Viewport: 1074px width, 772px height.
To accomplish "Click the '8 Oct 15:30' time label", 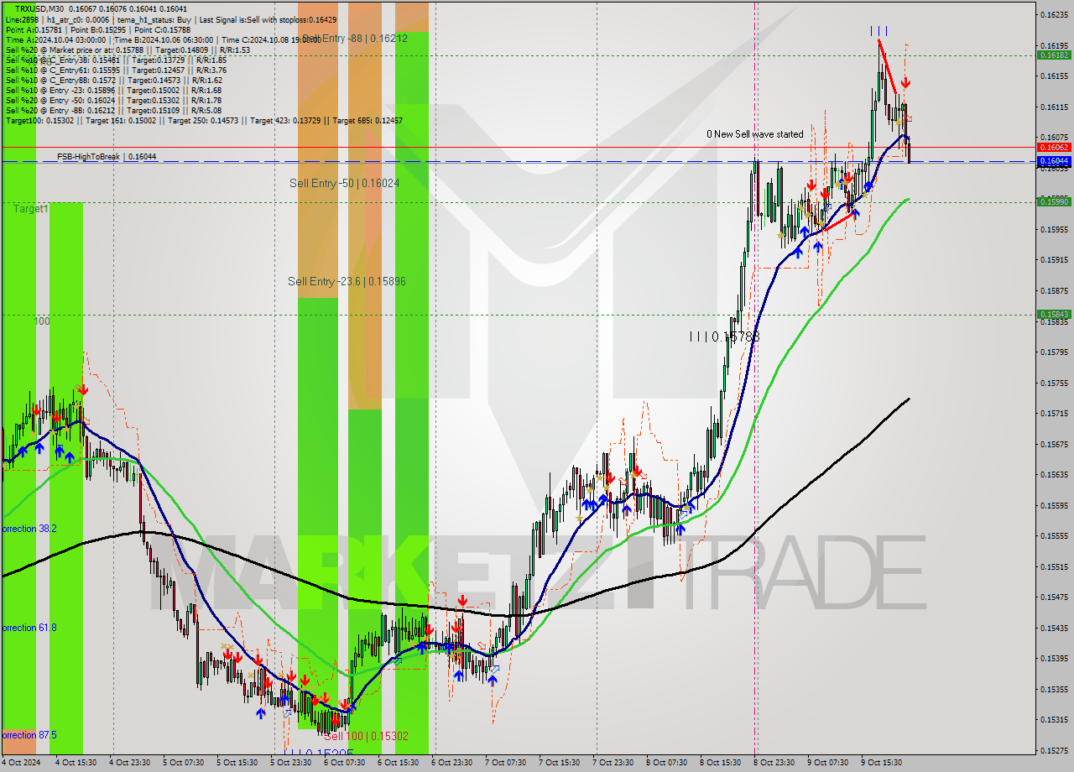I will tap(720, 763).
